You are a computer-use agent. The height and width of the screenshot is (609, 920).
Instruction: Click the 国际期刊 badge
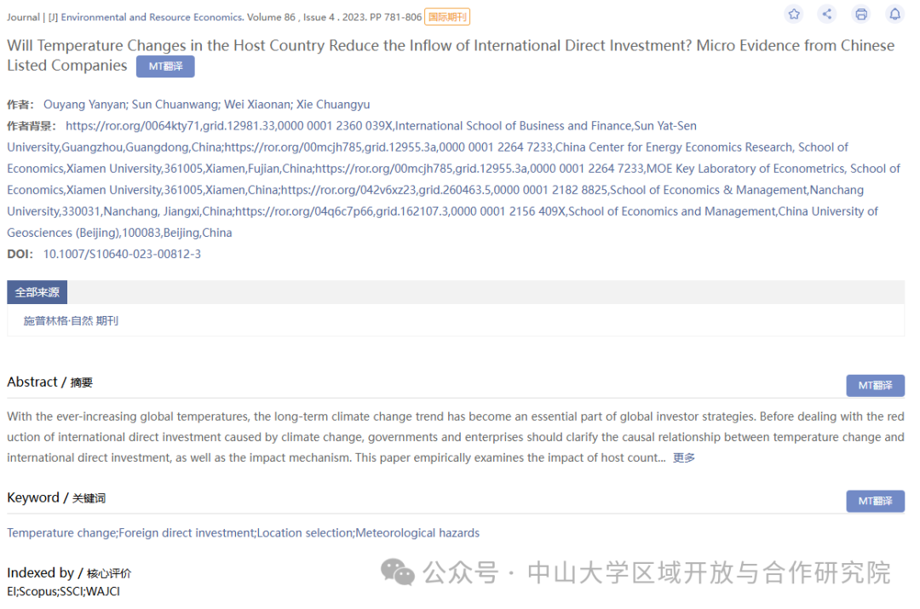tap(447, 17)
